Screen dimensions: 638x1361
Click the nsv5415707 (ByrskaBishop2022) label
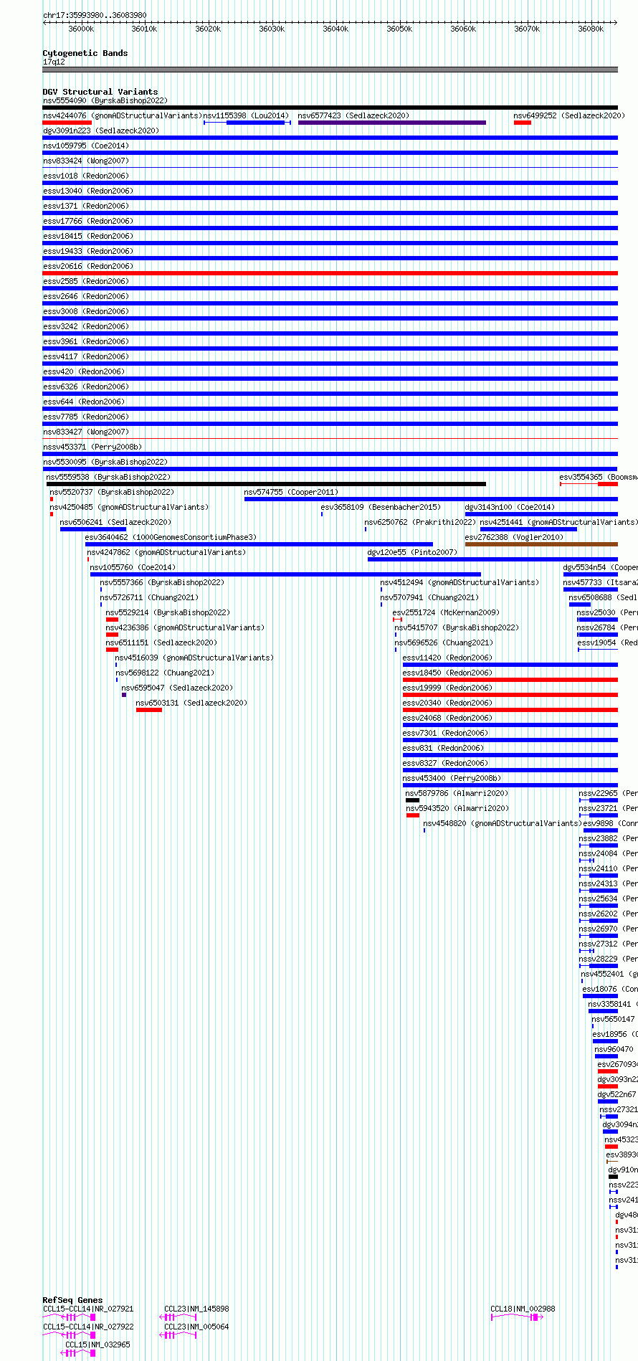point(457,628)
